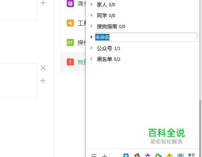This screenshot has height=157, width=202.
Task: Click the add friend plus icon in bottom bar
Action: [x=105, y=155]
